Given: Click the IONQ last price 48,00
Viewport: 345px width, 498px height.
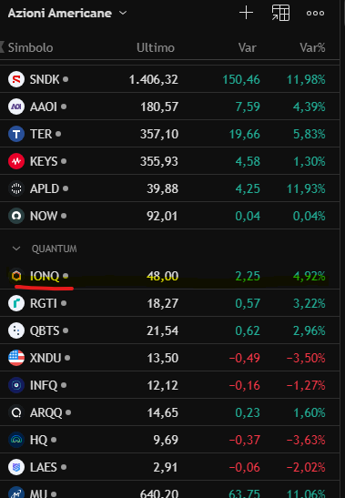Looking at the screenshot, I should pyautogui.click(x=162, y=276).
